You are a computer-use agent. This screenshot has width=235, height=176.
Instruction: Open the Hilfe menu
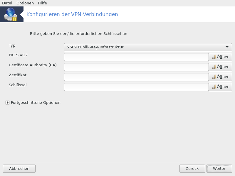pyautogui.click(x=42, y=3)
